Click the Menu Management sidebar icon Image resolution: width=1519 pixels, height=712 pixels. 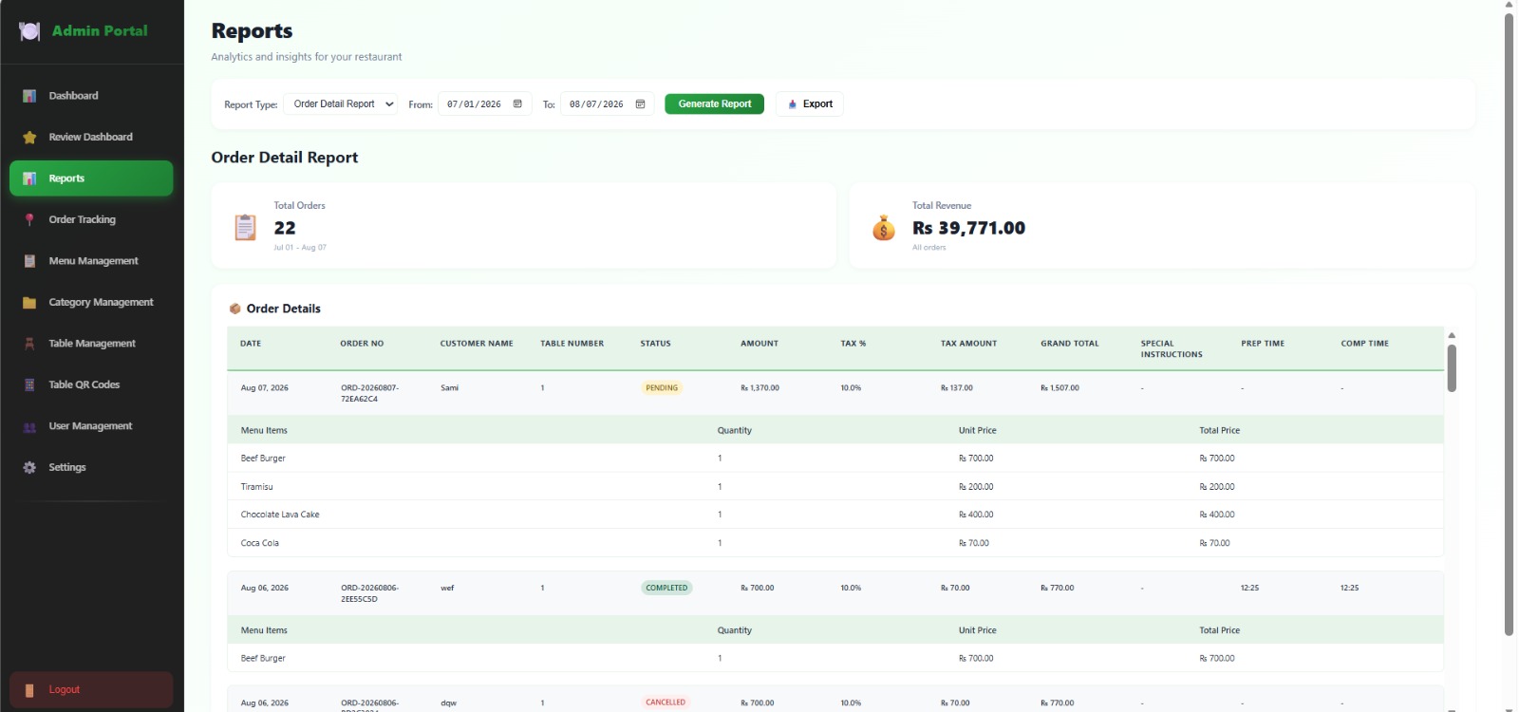(29, 261)
